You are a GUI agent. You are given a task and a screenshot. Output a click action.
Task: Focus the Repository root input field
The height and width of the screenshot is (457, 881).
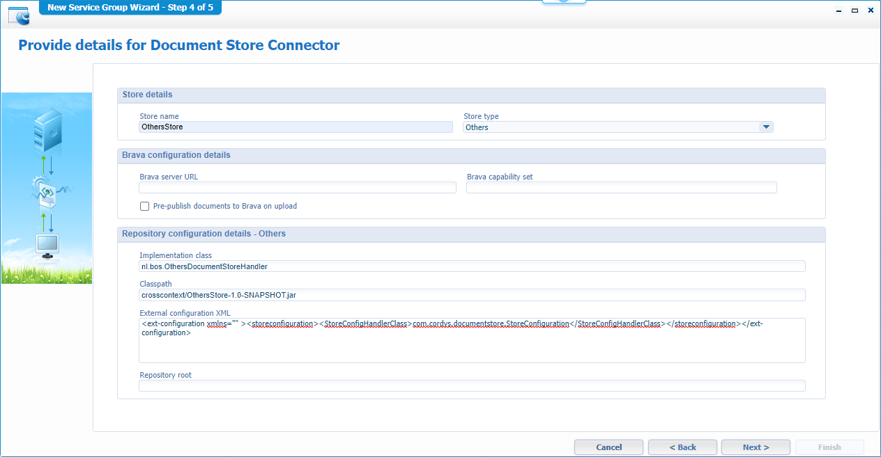click(x=472, y=386)
